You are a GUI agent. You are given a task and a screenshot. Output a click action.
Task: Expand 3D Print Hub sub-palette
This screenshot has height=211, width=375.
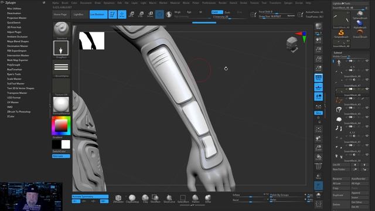click(x=14, y=28)
